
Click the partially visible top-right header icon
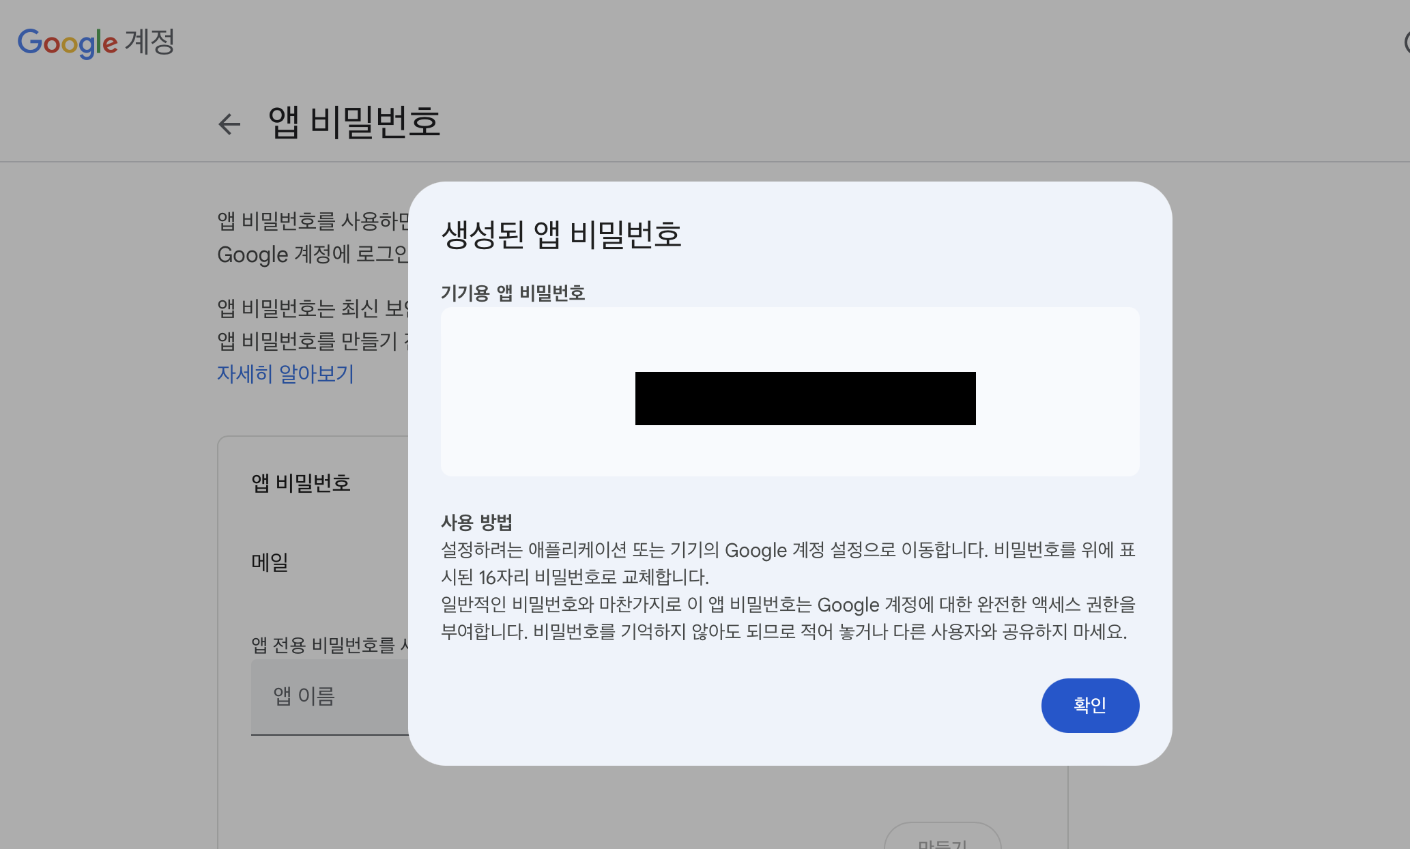point(1406,42)
